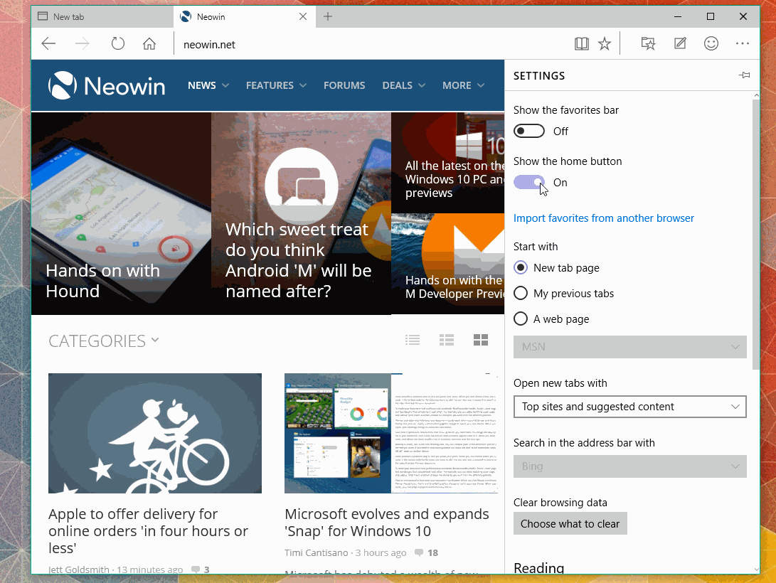Minimize the Edge window
The image size is (776, 583).
(678, 17)
